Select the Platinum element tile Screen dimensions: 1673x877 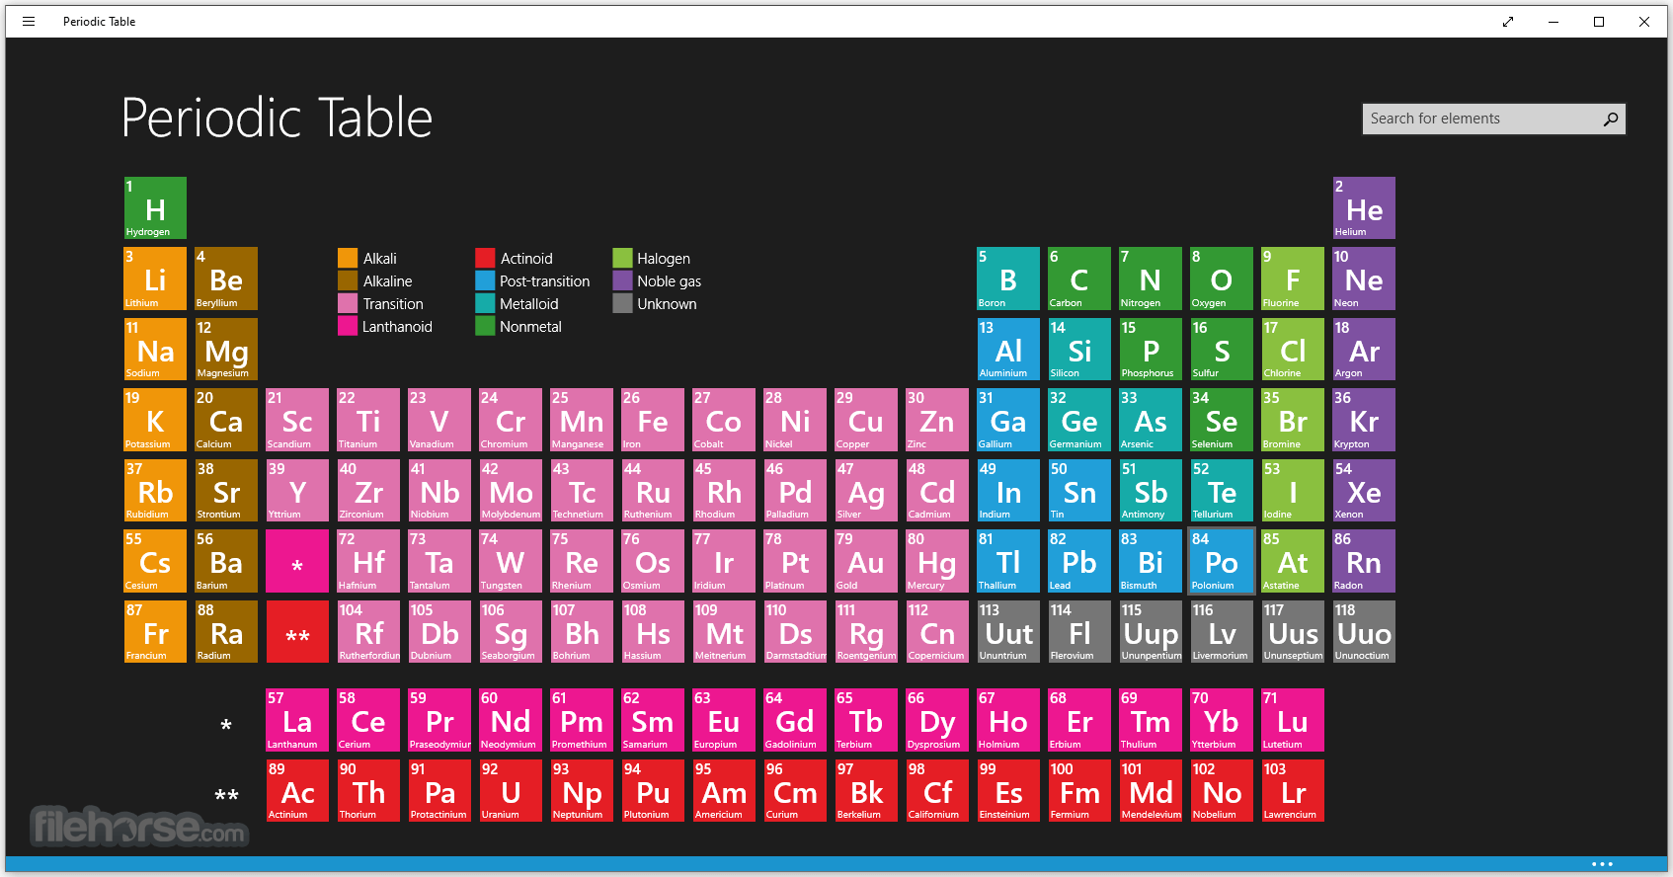click(795, 561)
